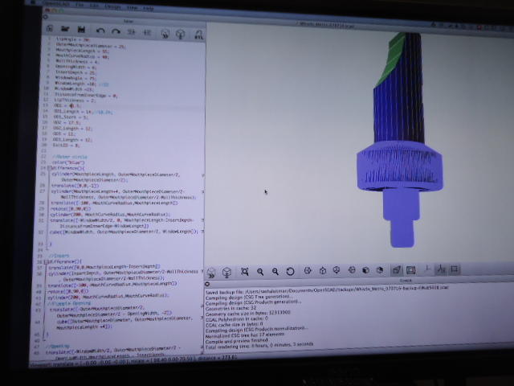This screenshot has height=386, width=514.
Task: Run Preview from the editor toolbar
Action: pos(165,34)
